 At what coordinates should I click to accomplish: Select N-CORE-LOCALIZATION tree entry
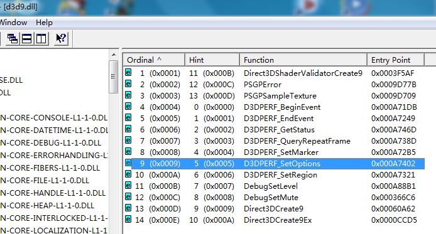point(53,230)
